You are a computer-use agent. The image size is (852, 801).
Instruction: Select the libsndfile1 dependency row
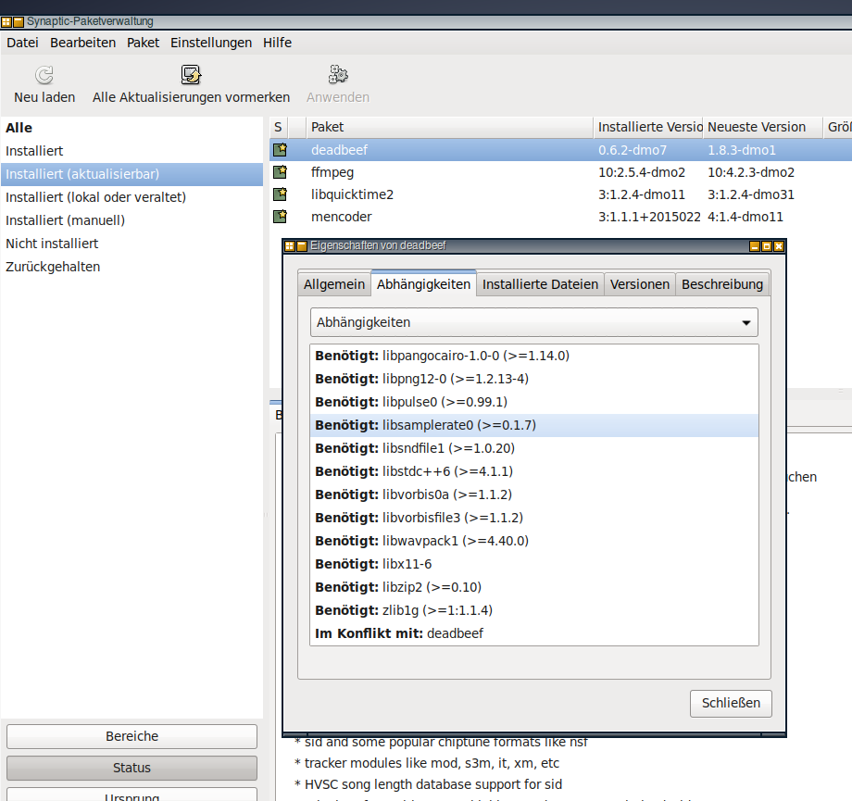coord(533,448)
